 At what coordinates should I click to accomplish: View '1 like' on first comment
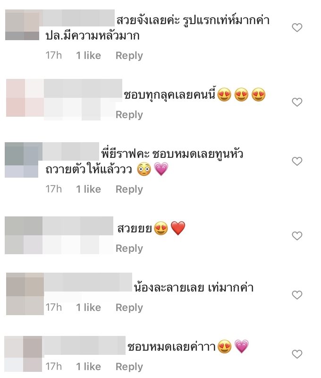coord(89,55)
